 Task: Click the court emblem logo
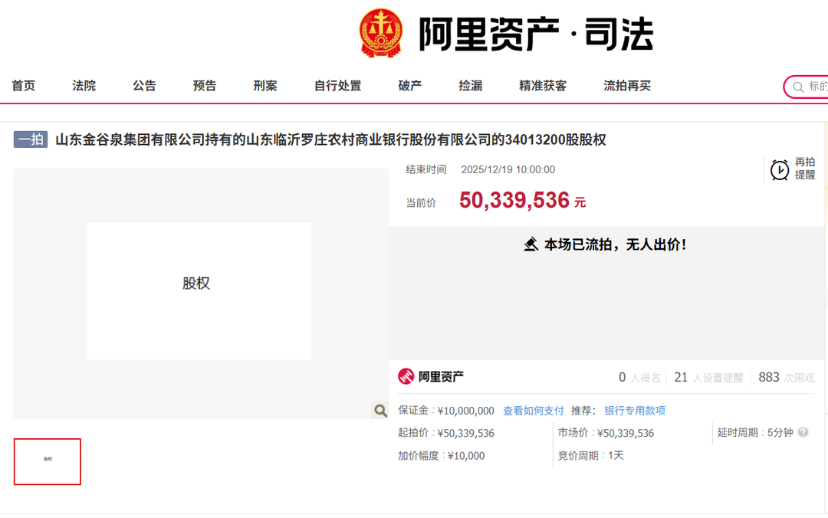381,33
